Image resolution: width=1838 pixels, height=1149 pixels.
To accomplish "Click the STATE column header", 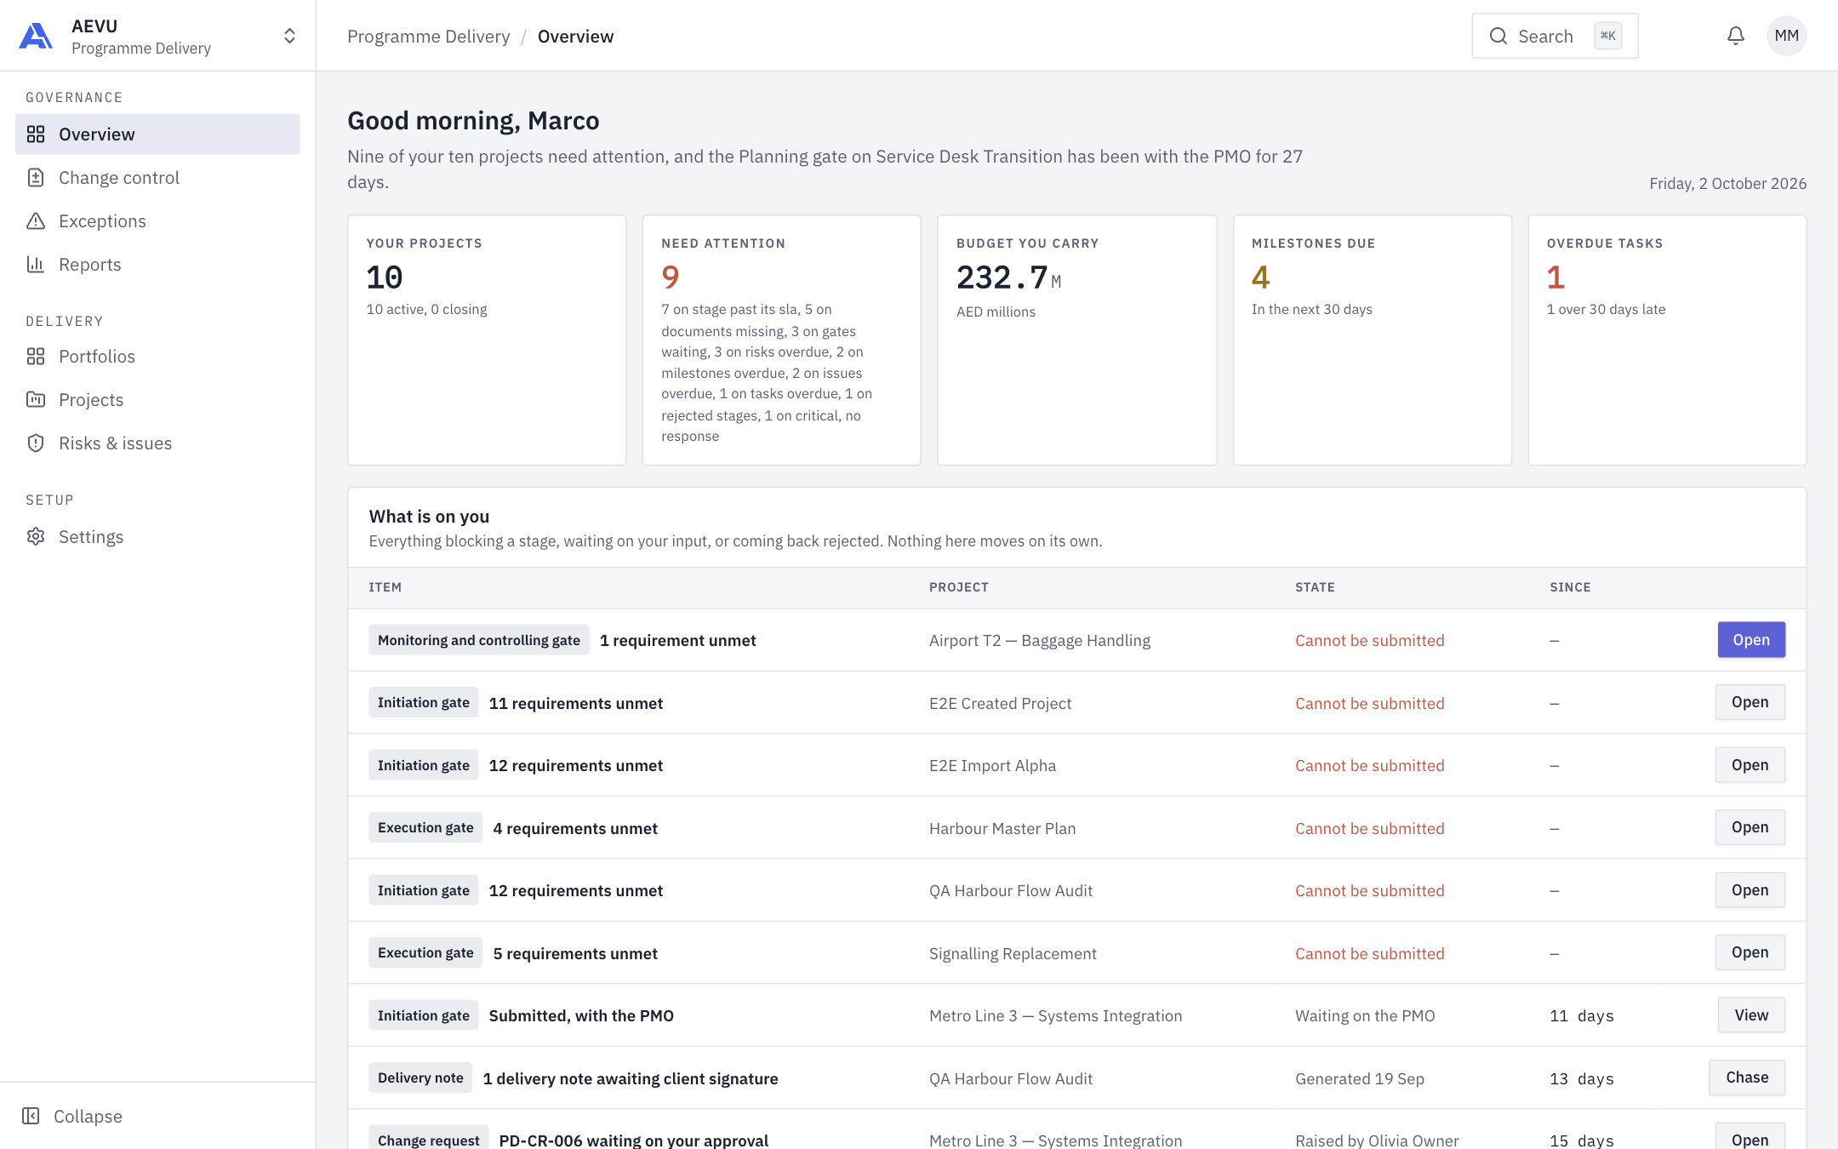I will (x=1315, y=587).
